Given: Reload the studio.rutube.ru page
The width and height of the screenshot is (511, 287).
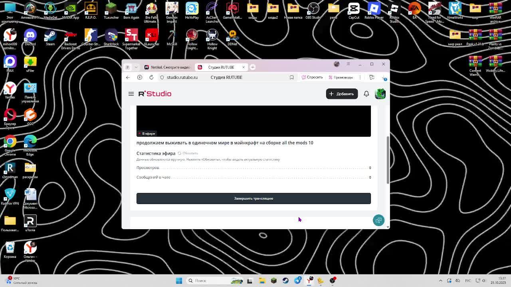Looking at the screenshot, I should click(151, 77).
